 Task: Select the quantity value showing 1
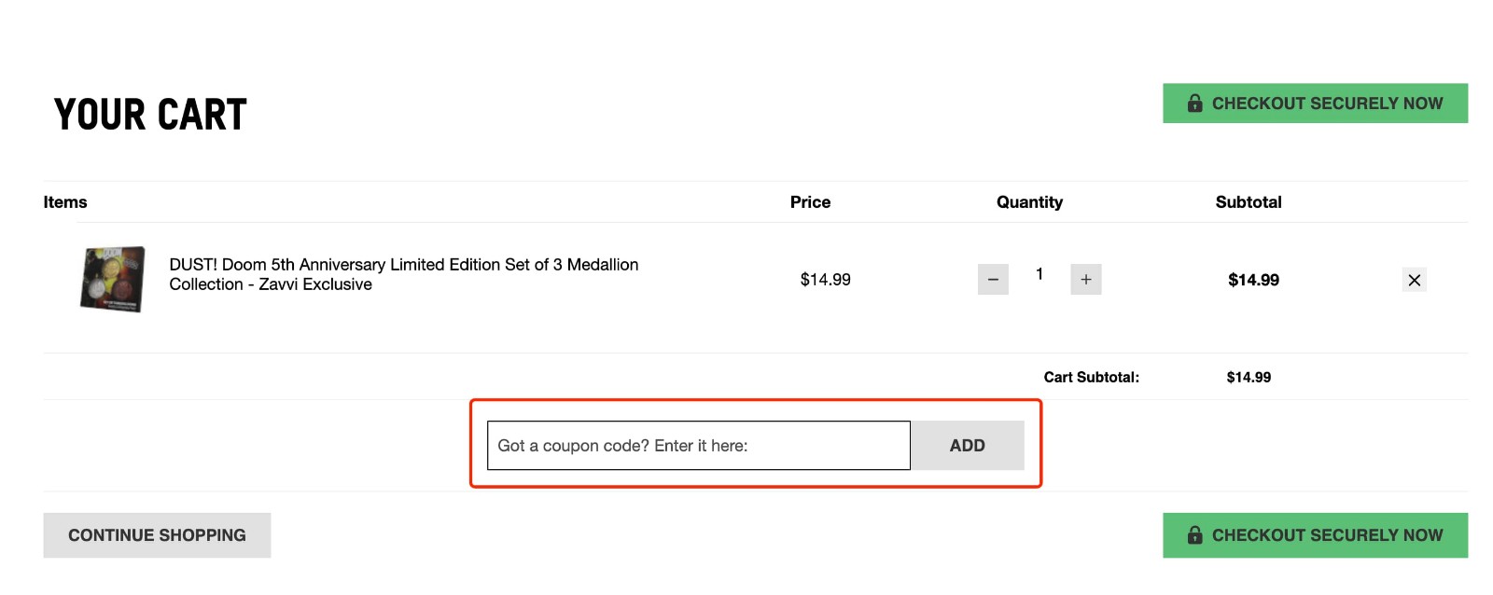(1039, 274)
